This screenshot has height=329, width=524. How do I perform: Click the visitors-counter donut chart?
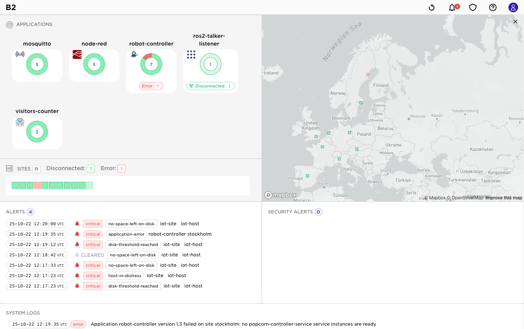[x=37, y=132]
